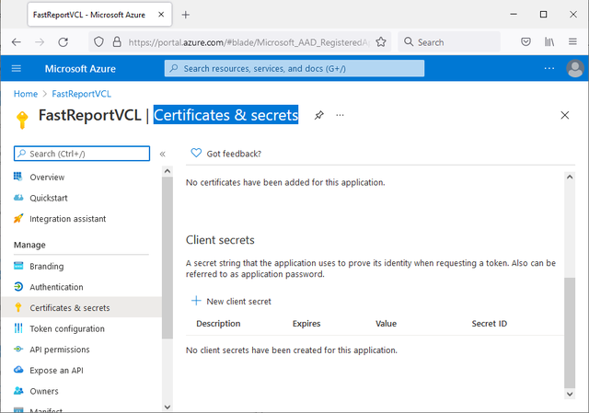Click the Quickstart cloud icon

(18, 198)
